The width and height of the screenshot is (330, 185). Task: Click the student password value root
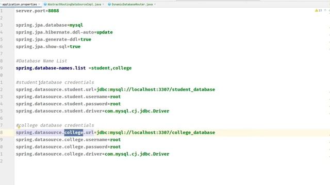click(115, 104)
